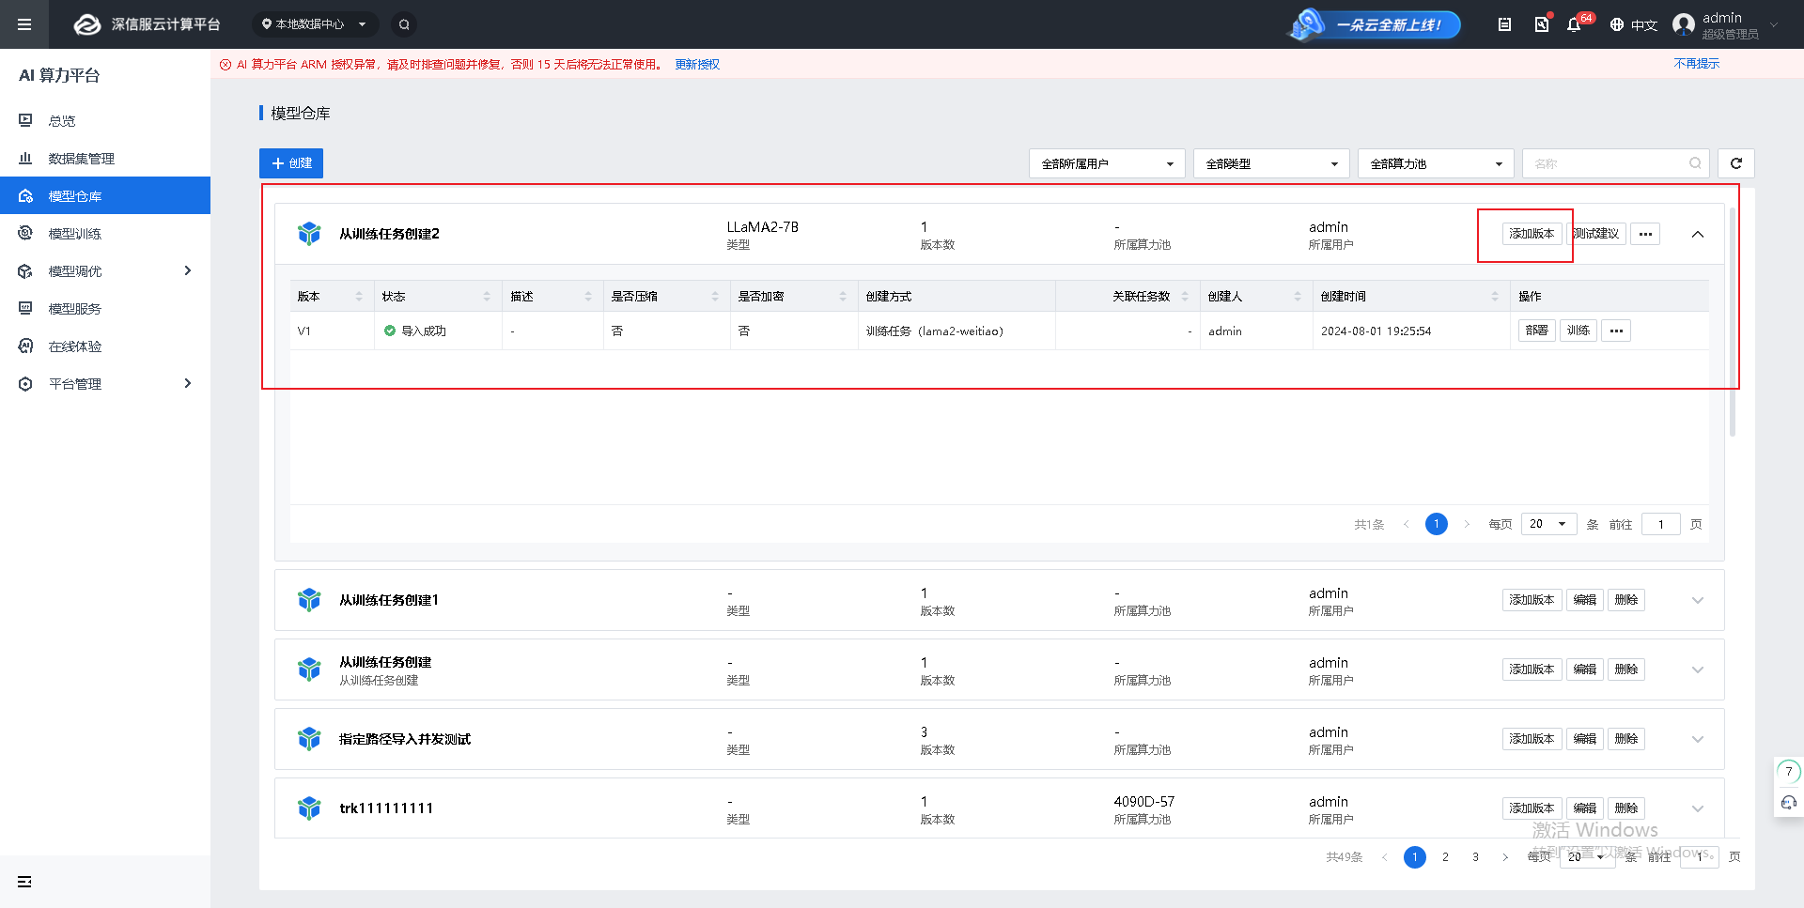Open the log document icon with the red dot
Viewport: 1804px width, 908px height.
pyautogui.click(x=1542, y=24)
